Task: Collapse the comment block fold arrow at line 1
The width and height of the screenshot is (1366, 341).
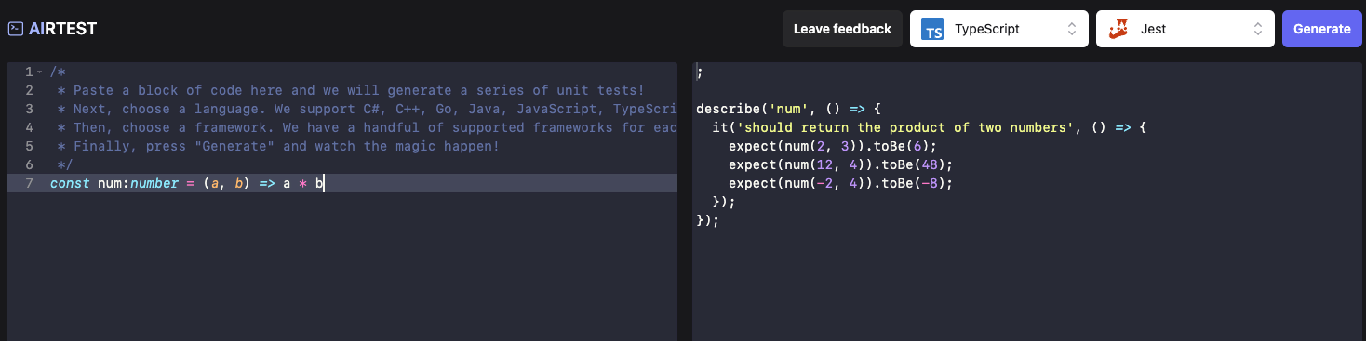Action: pyautogui.click(x=39, y=72)
